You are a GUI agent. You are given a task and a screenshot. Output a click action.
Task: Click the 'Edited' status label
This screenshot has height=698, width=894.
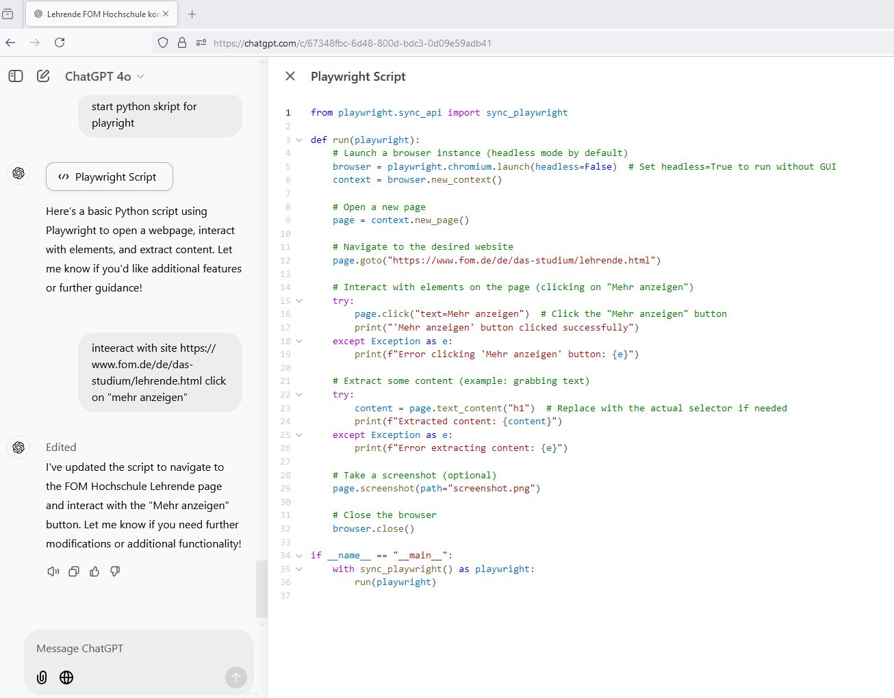pyautogui.click(x=61, y=447)
